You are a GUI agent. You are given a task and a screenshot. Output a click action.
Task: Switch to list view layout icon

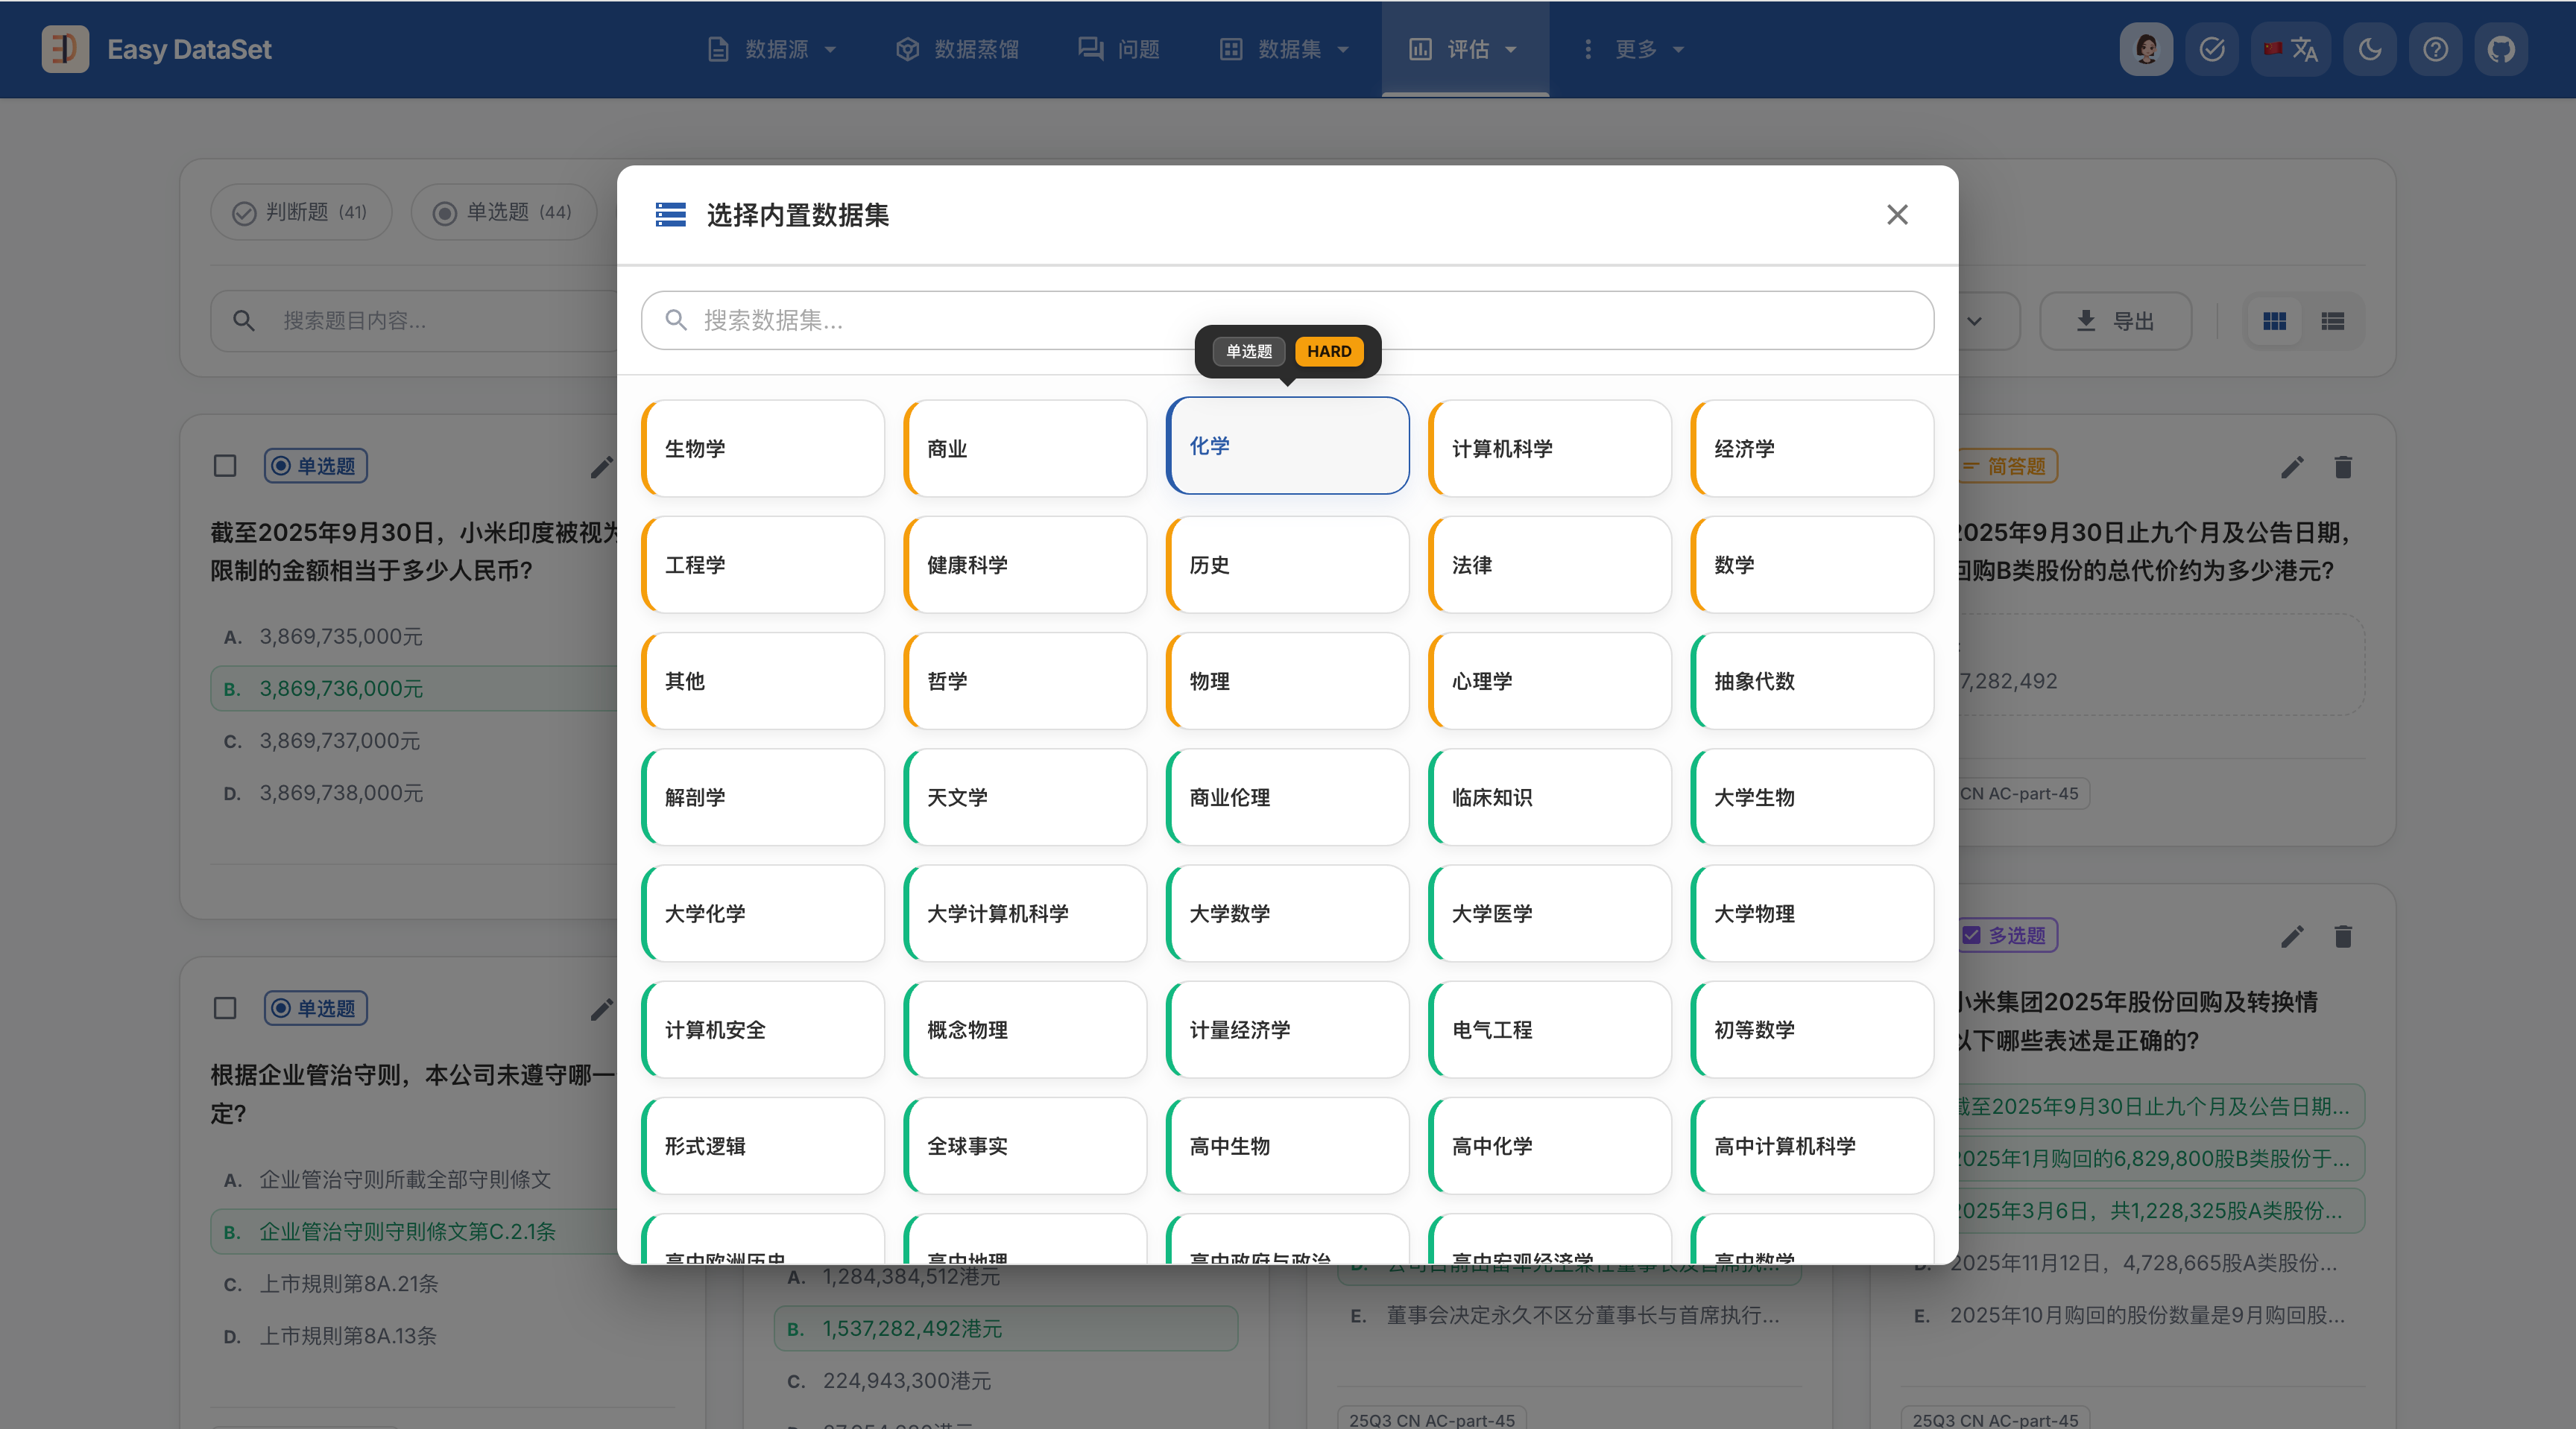coord(2332,321)
